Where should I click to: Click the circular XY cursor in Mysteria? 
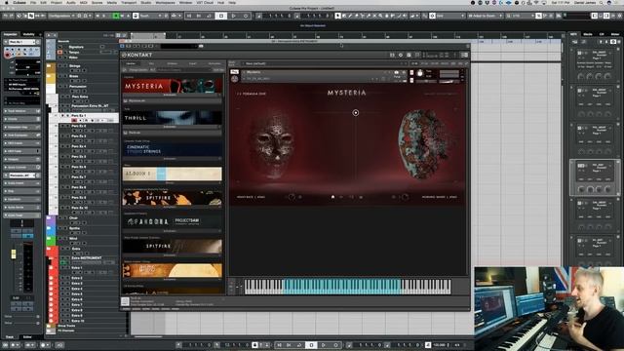pyautogui.click(x=356, y=113)
